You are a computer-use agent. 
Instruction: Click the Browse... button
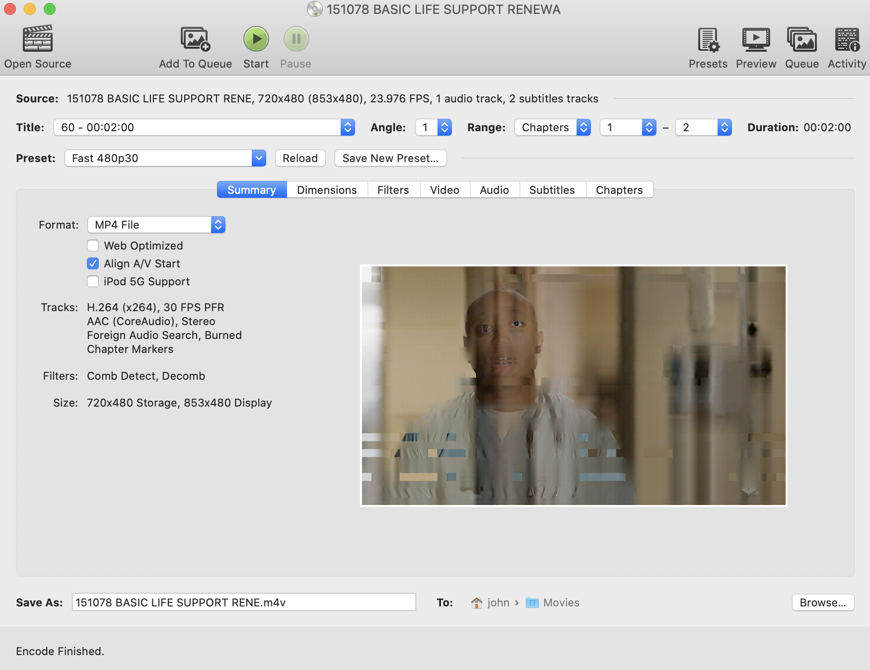click(x=823, y=602)
